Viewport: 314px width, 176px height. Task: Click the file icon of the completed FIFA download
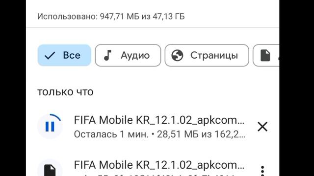[x=50, y=170]
